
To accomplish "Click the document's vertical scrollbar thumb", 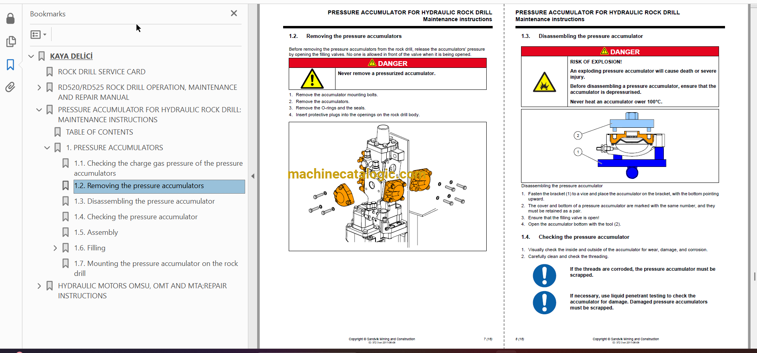I will [755, 276].
